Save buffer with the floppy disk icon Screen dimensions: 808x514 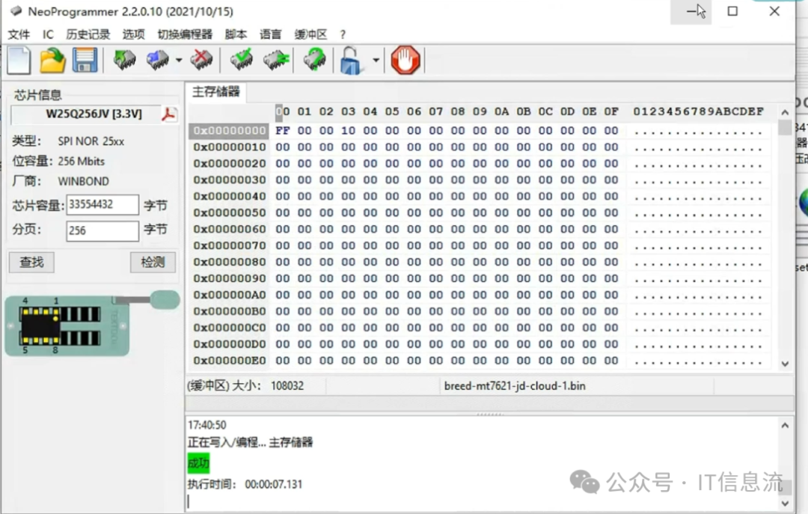85,61
